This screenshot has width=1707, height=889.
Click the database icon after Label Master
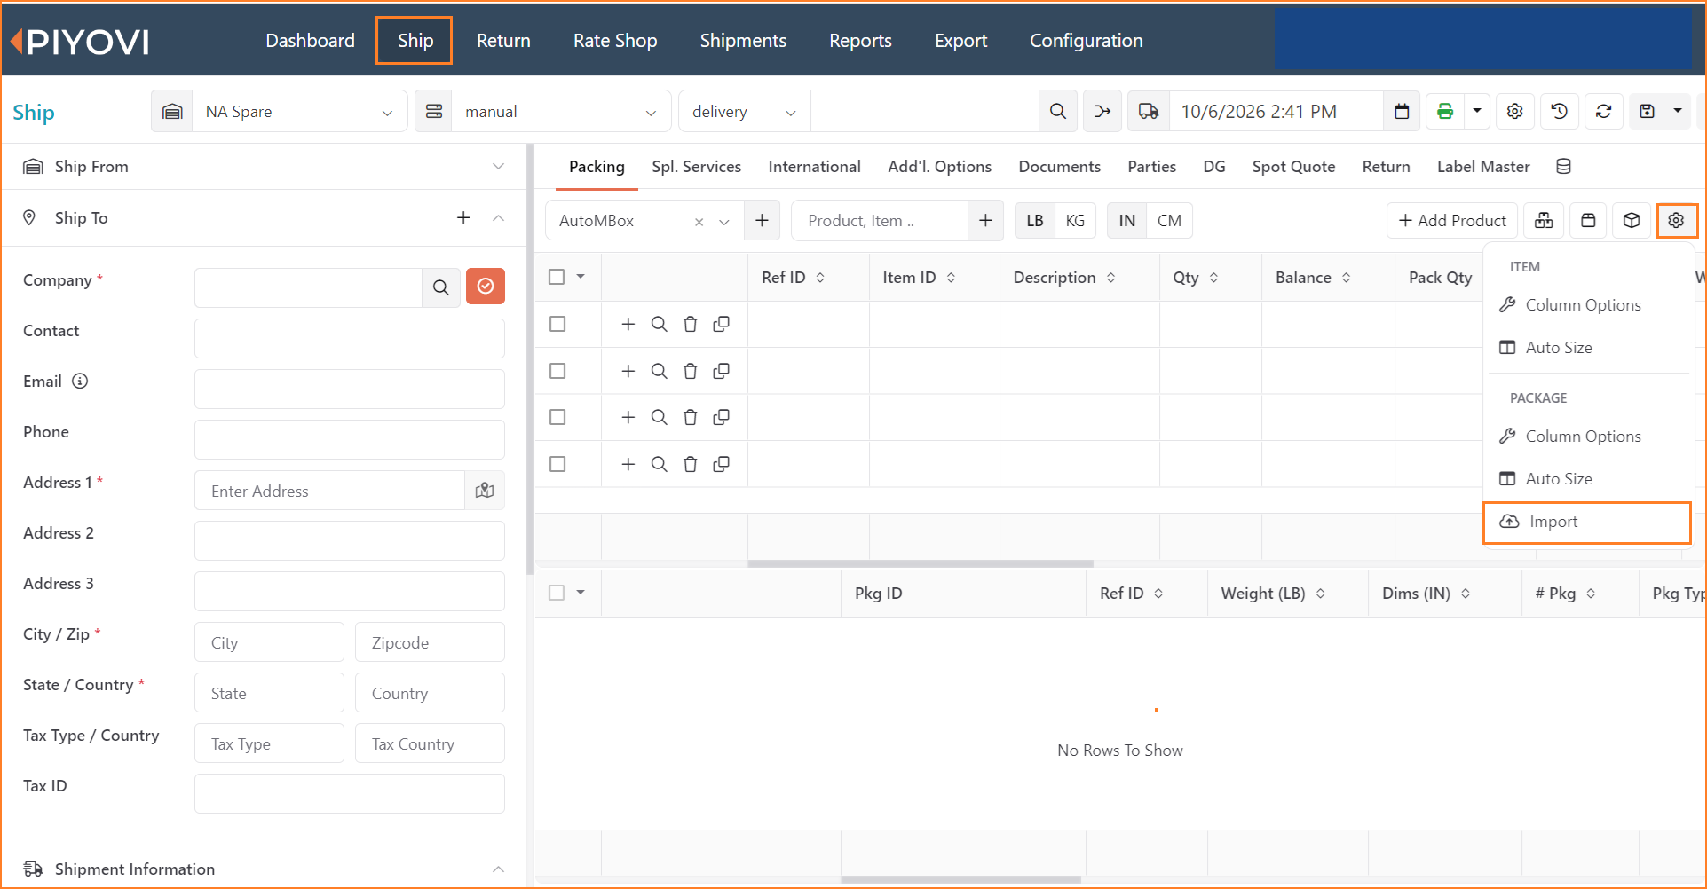pos(1564,166)
